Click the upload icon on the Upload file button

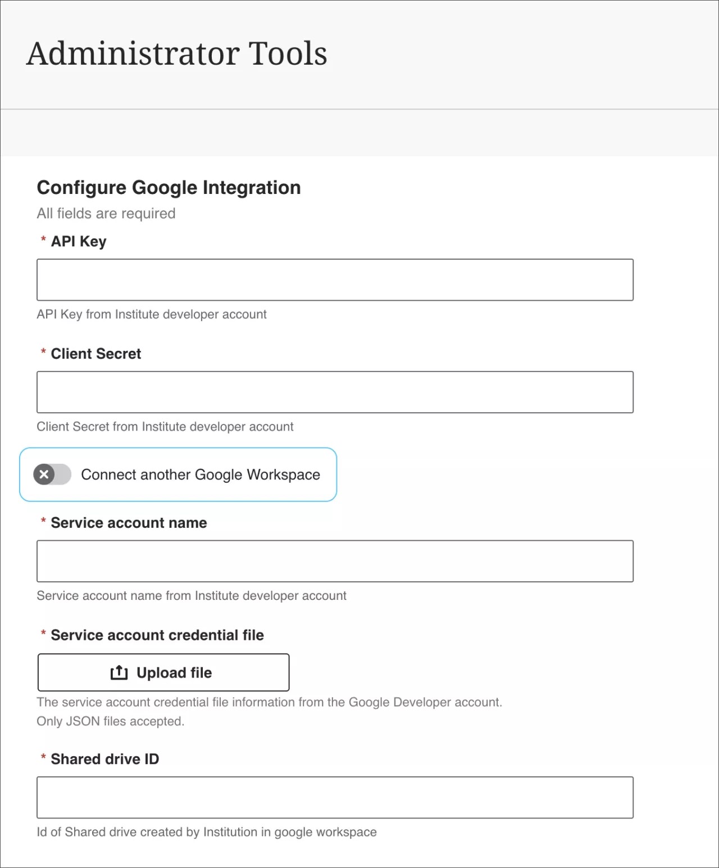coord(119,672)
